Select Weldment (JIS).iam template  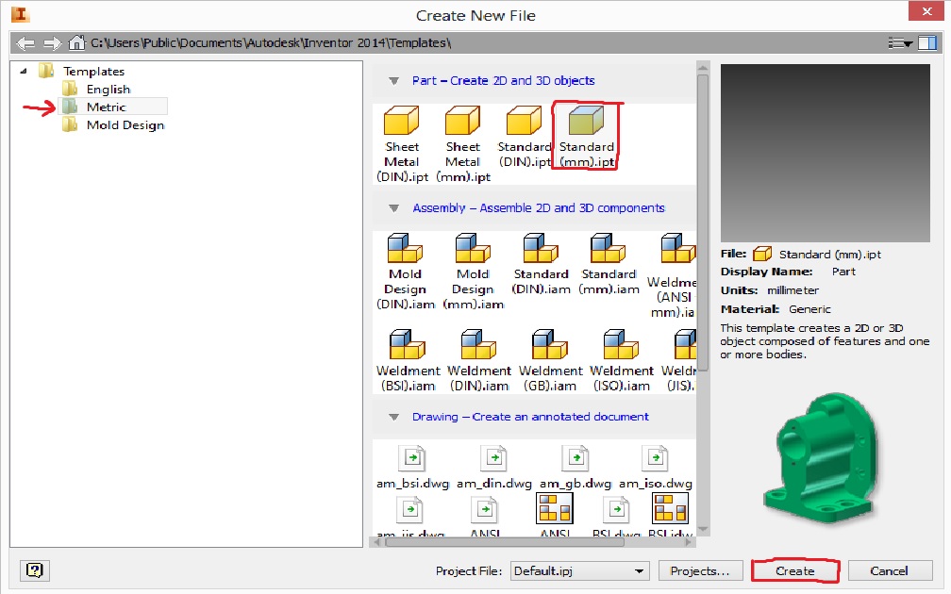tap(679, 360)
